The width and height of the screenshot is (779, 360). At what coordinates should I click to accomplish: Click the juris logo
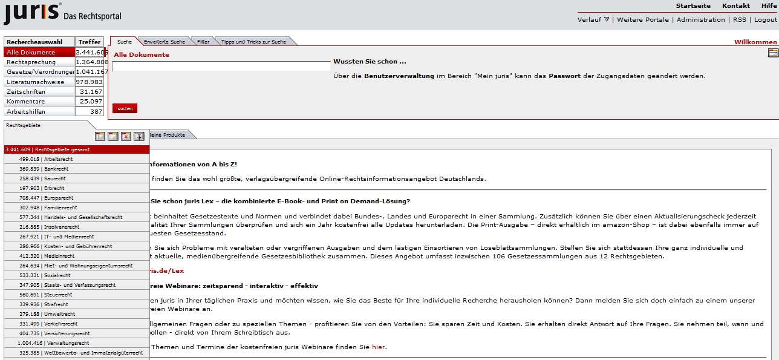[x=31, y=13]
